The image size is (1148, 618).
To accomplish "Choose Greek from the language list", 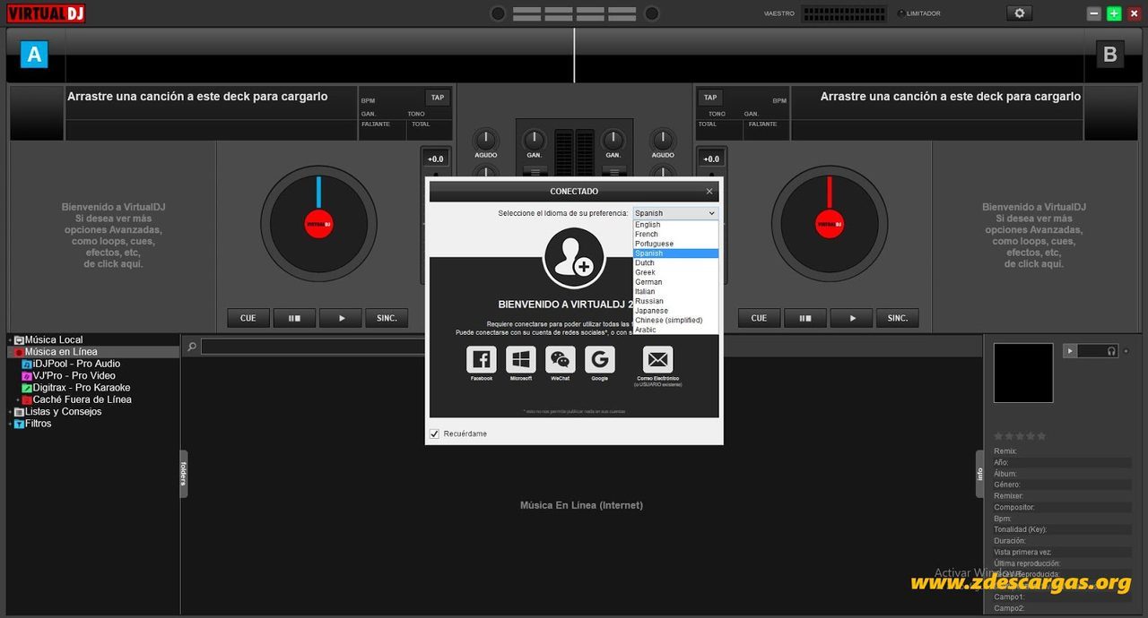I will [x=675, y=272].
